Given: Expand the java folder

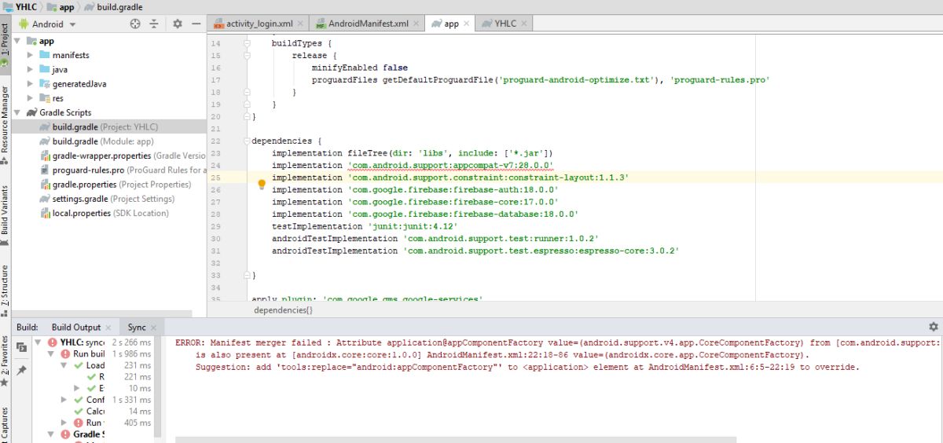Looking at the screenshot, I should [x=30, y=69].
